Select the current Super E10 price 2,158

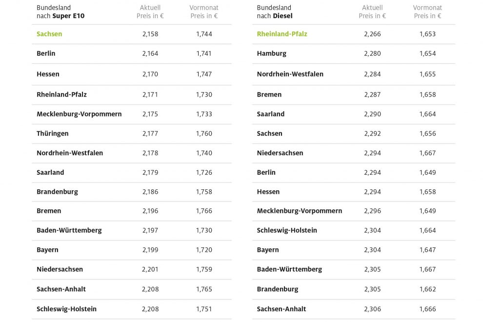150,34
